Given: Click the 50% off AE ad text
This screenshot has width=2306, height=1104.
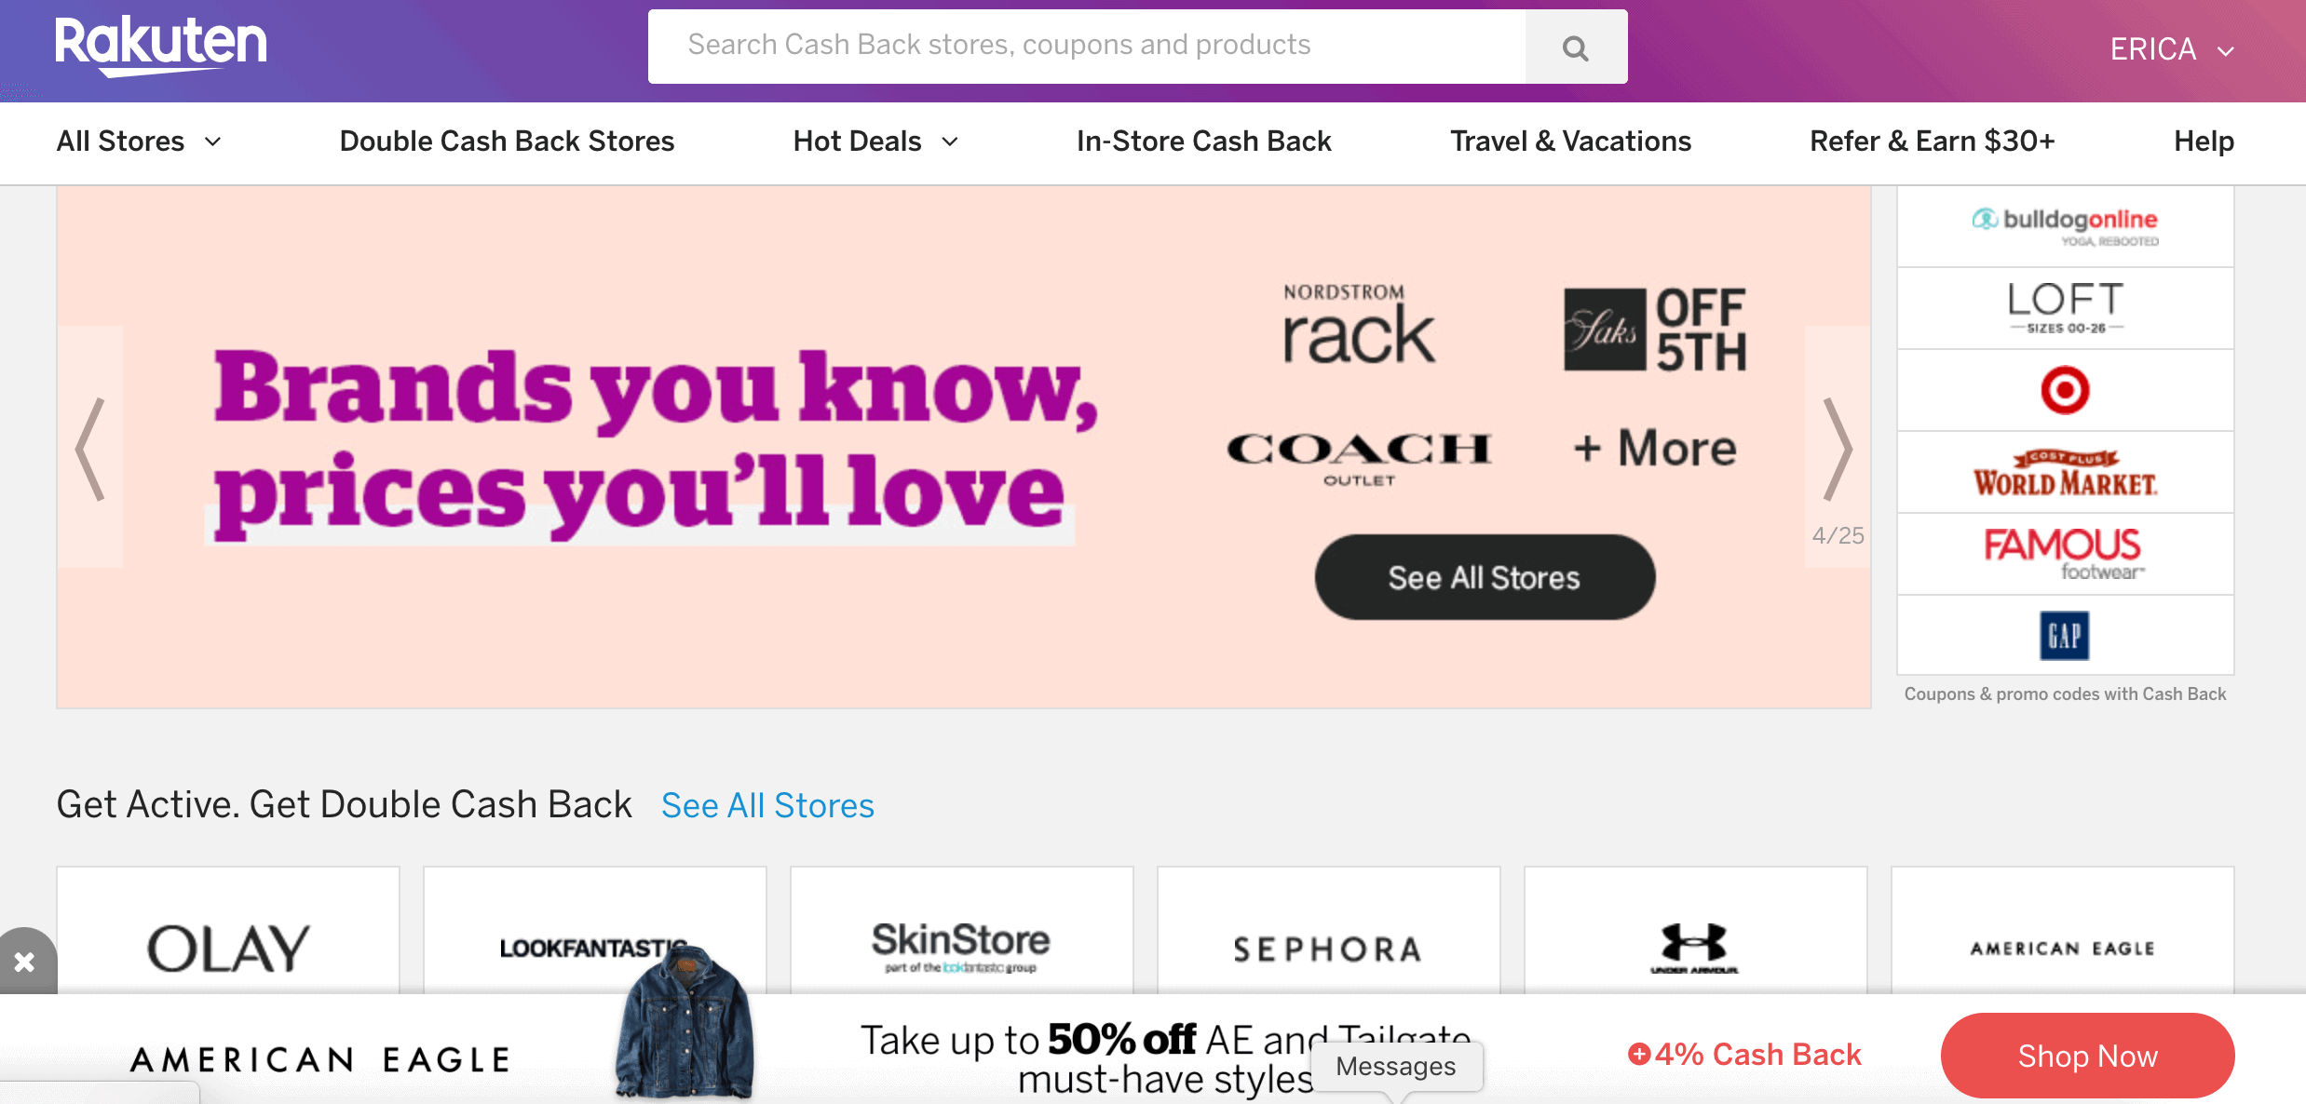Looking at the screenshot, I should [x=1164, y=1058].
